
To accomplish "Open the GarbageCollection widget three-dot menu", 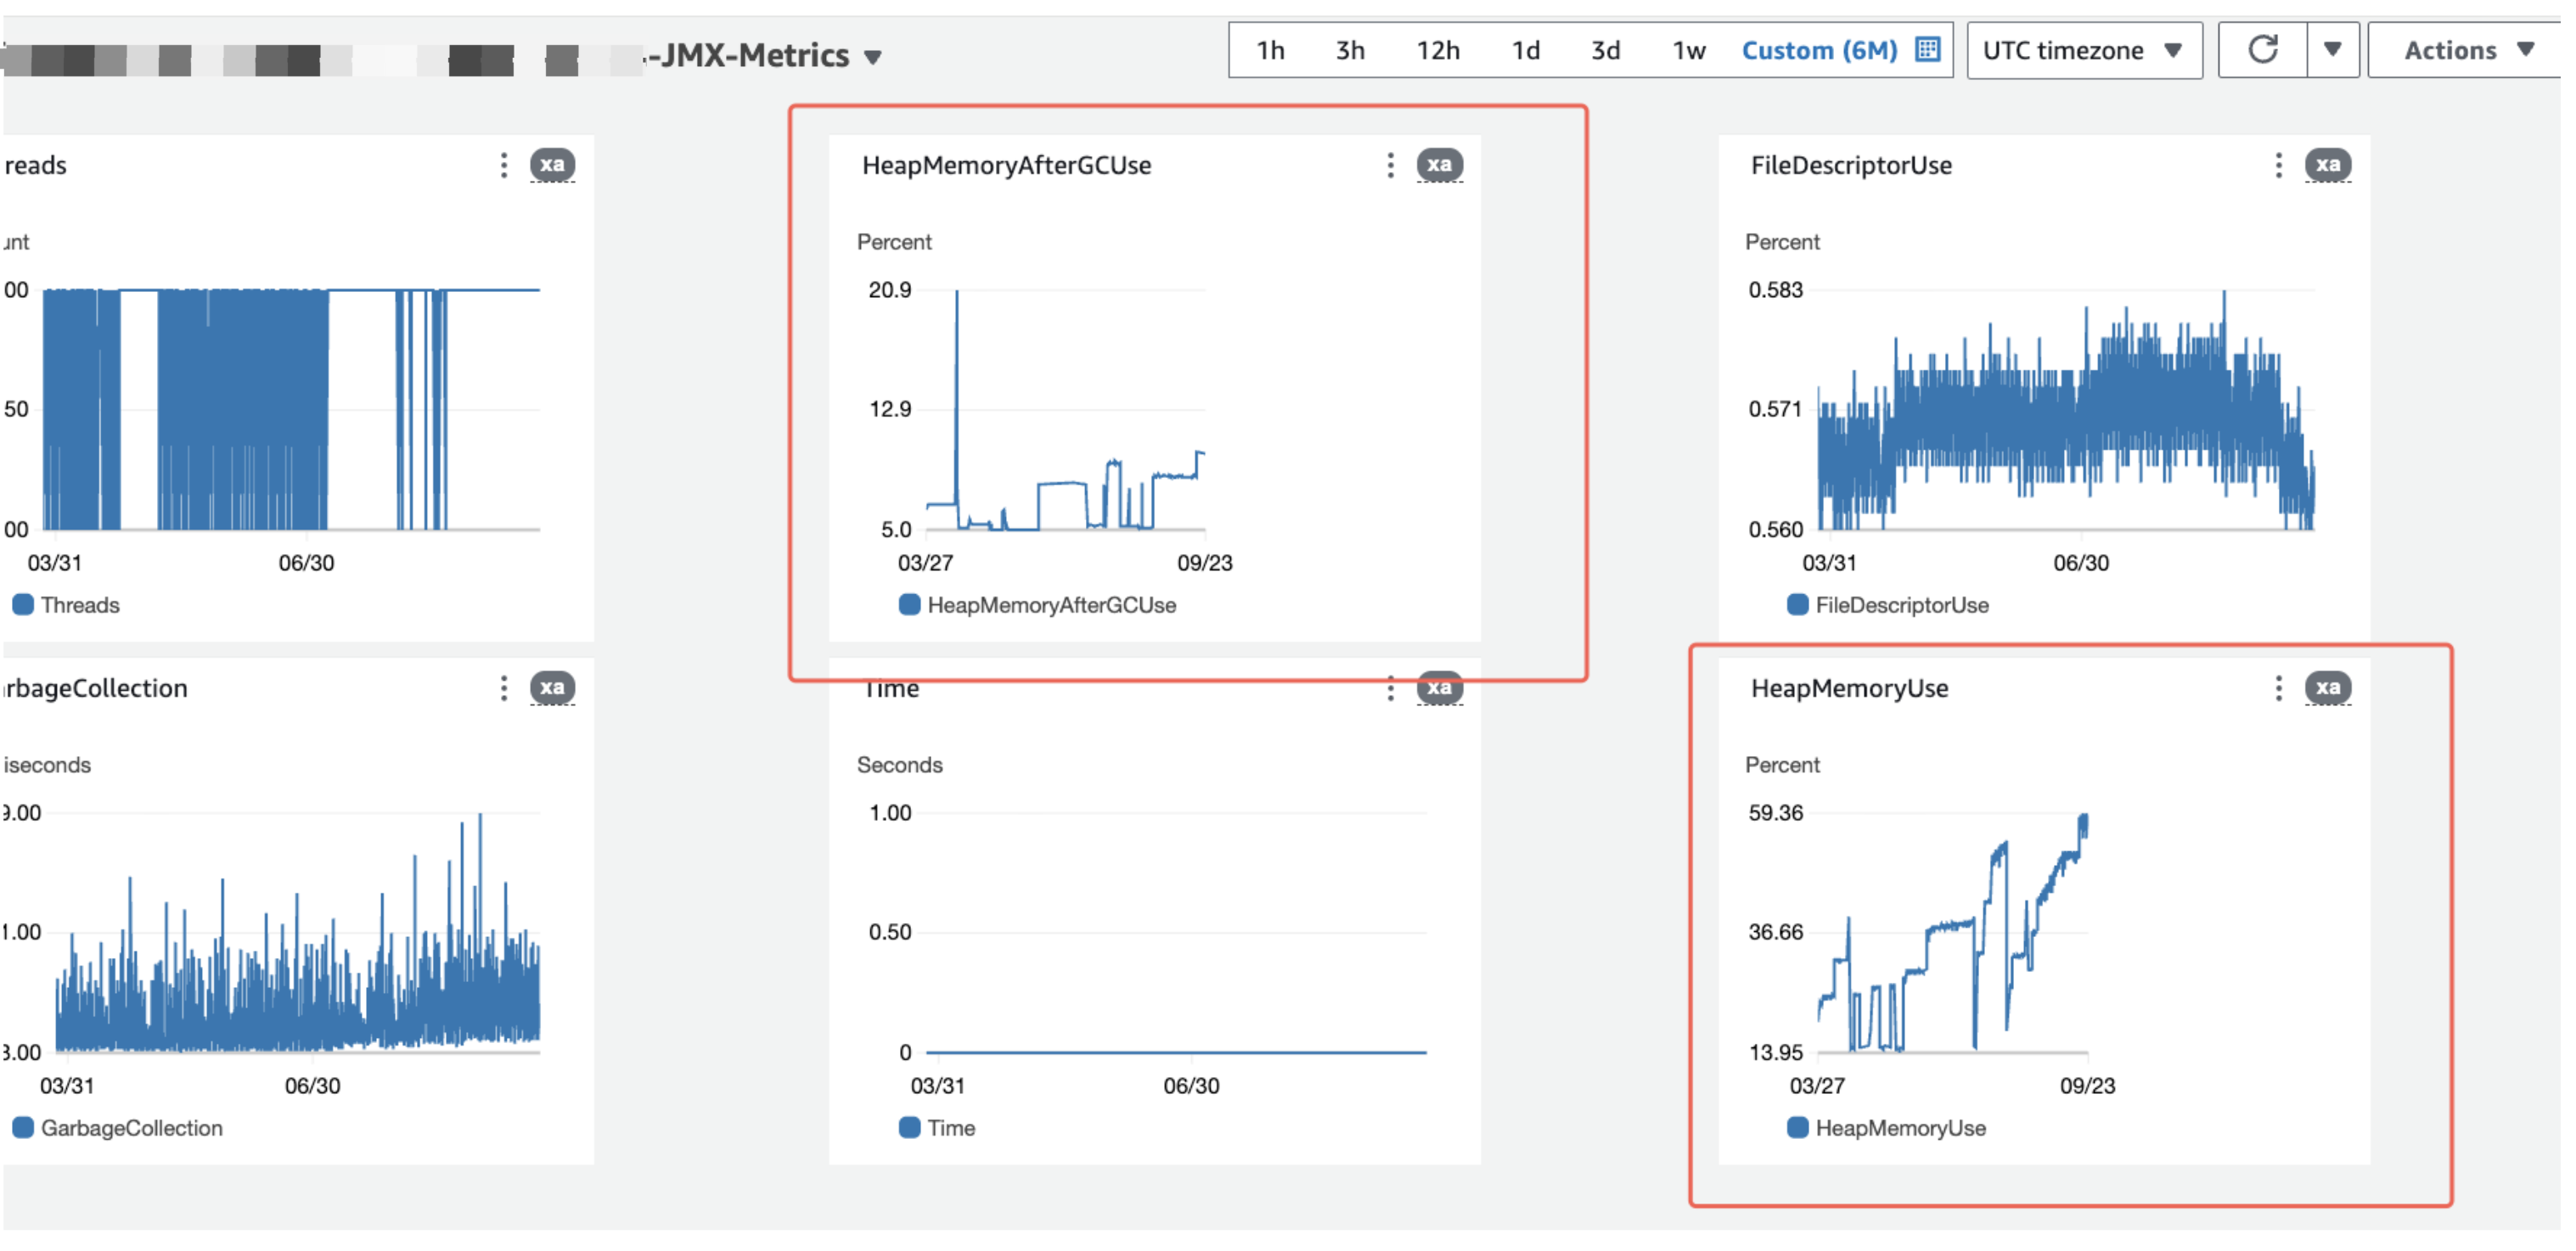I will (503, 688).
